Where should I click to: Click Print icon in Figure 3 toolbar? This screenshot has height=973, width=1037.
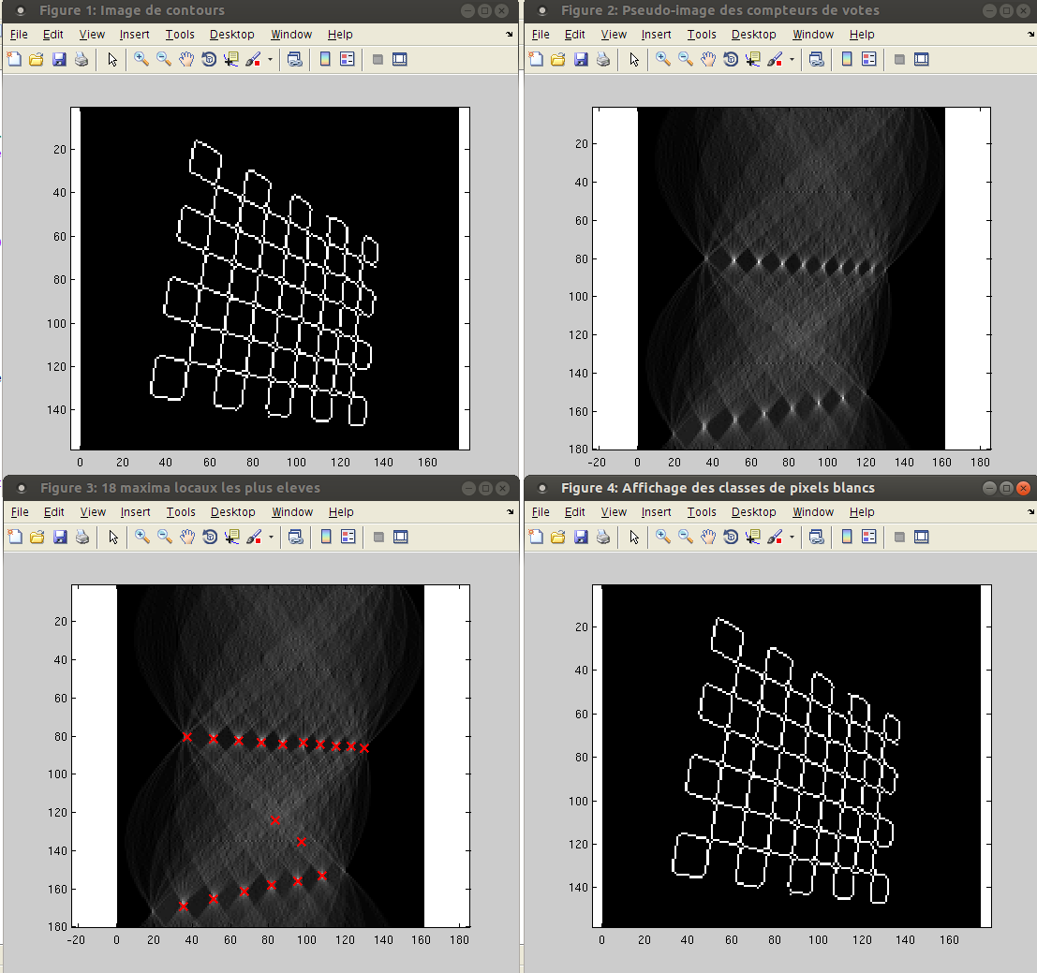[81, 537]
